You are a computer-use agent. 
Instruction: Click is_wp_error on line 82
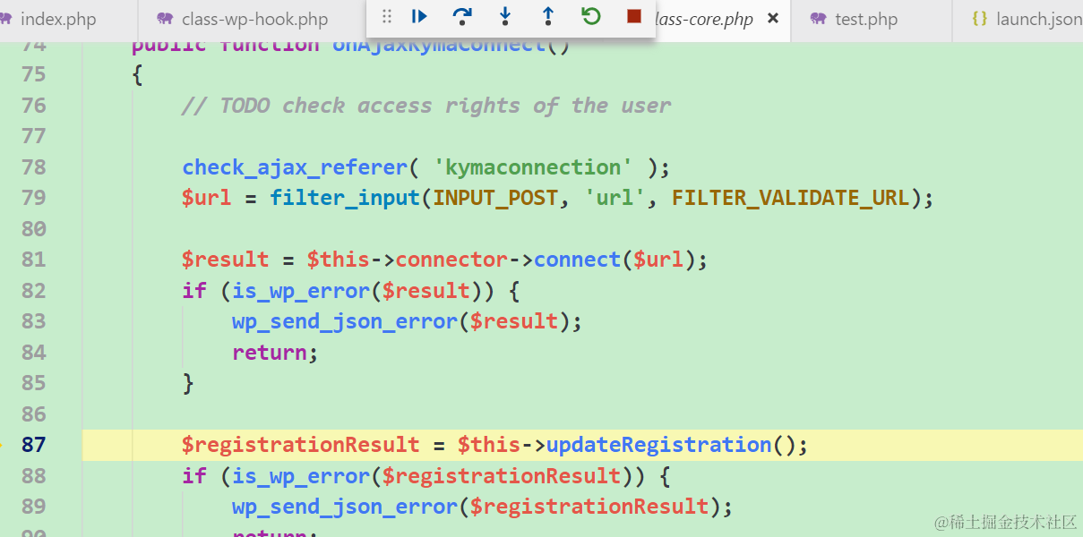[x=301, y=291]
